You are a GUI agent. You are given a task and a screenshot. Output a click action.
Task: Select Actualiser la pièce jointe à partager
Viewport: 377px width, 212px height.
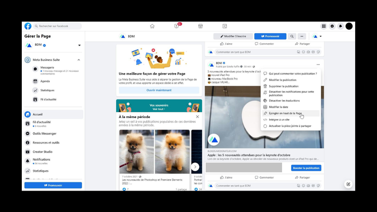click(x=291, y=126)
